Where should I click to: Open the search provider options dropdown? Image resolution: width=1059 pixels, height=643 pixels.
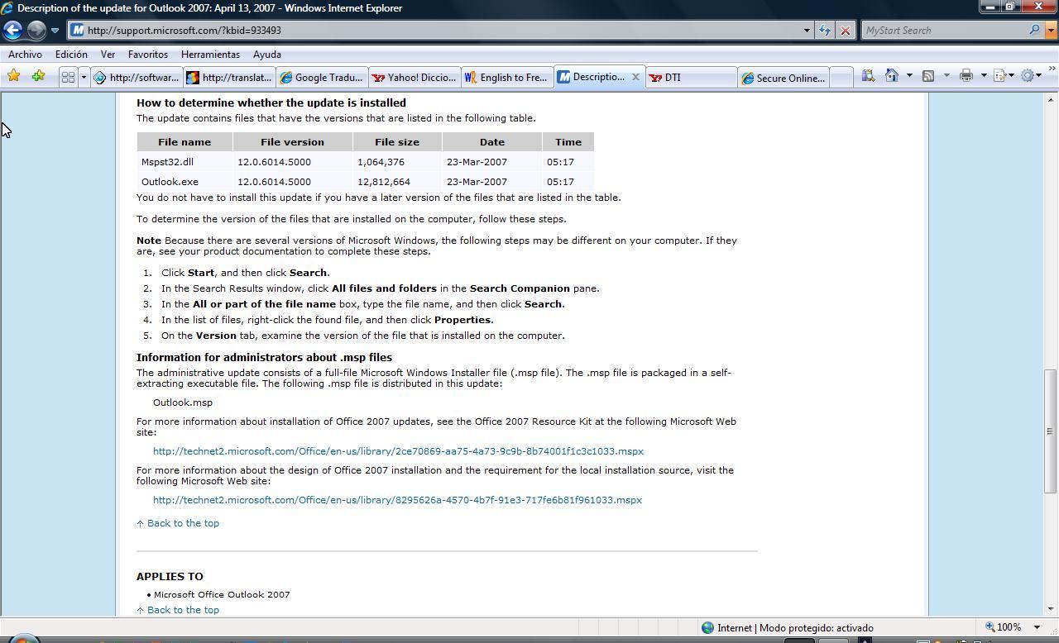[x=1052, y=31]
